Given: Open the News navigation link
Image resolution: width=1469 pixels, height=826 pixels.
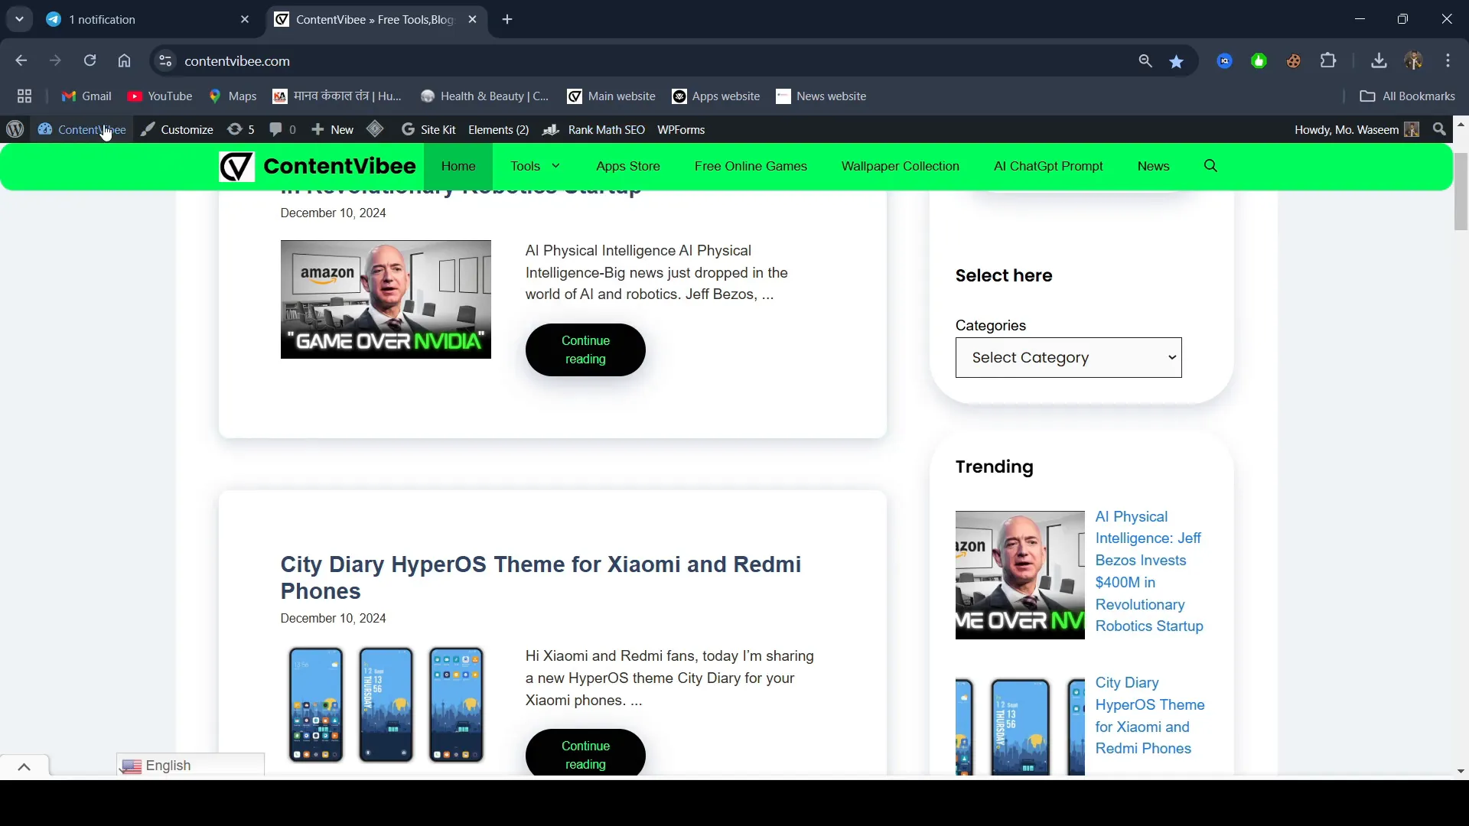Looking at the screenshot, I should click(1153, 166).
